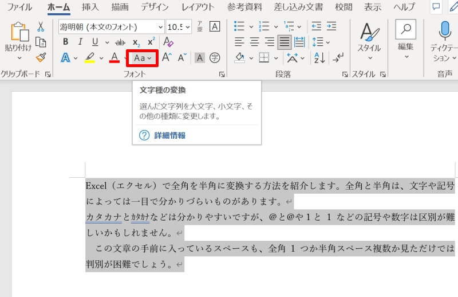The width and height of the screenshot is (458, 297).
Task: Open the Change Case Aa dropdown
Action: coord(142,58)
